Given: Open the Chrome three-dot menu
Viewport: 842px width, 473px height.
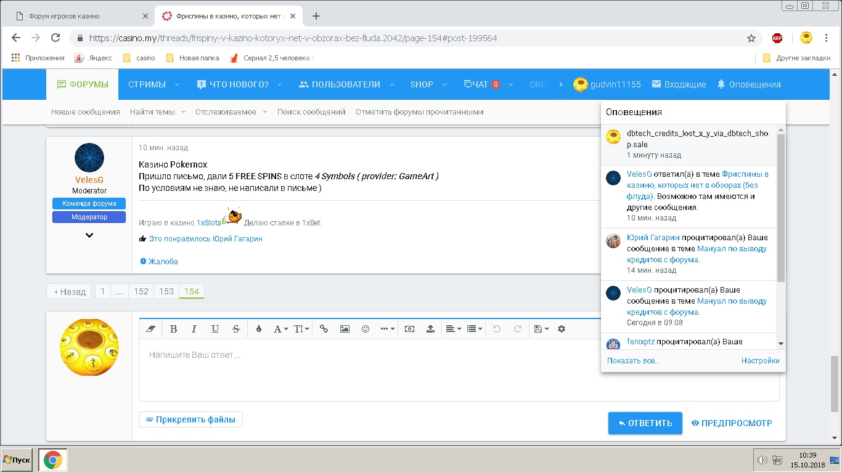Looking at the screenshot, I should [827, 38].
